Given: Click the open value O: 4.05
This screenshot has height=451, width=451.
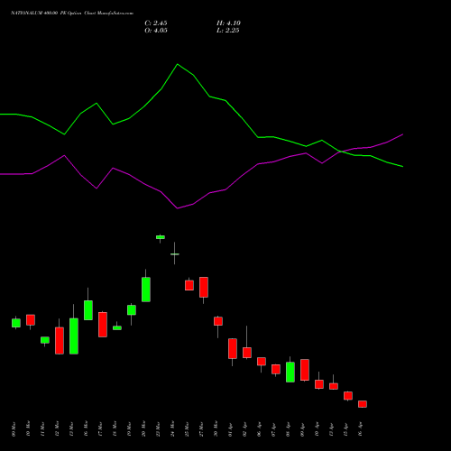Looking at the screenshot, I should pyautogui.click(x=156, y=31).
